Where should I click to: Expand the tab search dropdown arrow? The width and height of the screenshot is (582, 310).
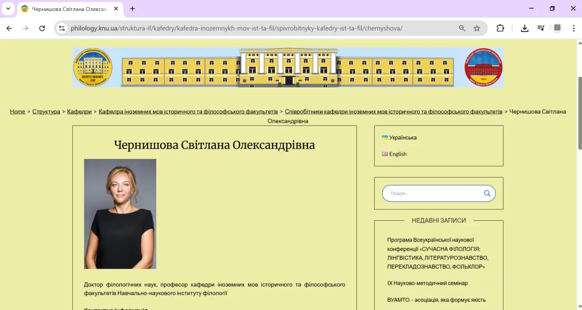(x=8, y=9)
